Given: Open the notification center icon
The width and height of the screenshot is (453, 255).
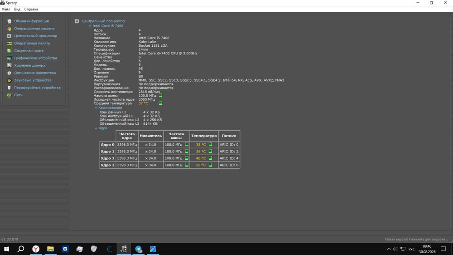Looking at the screenshot, I should pyautogui.click(x=443, y=249).
